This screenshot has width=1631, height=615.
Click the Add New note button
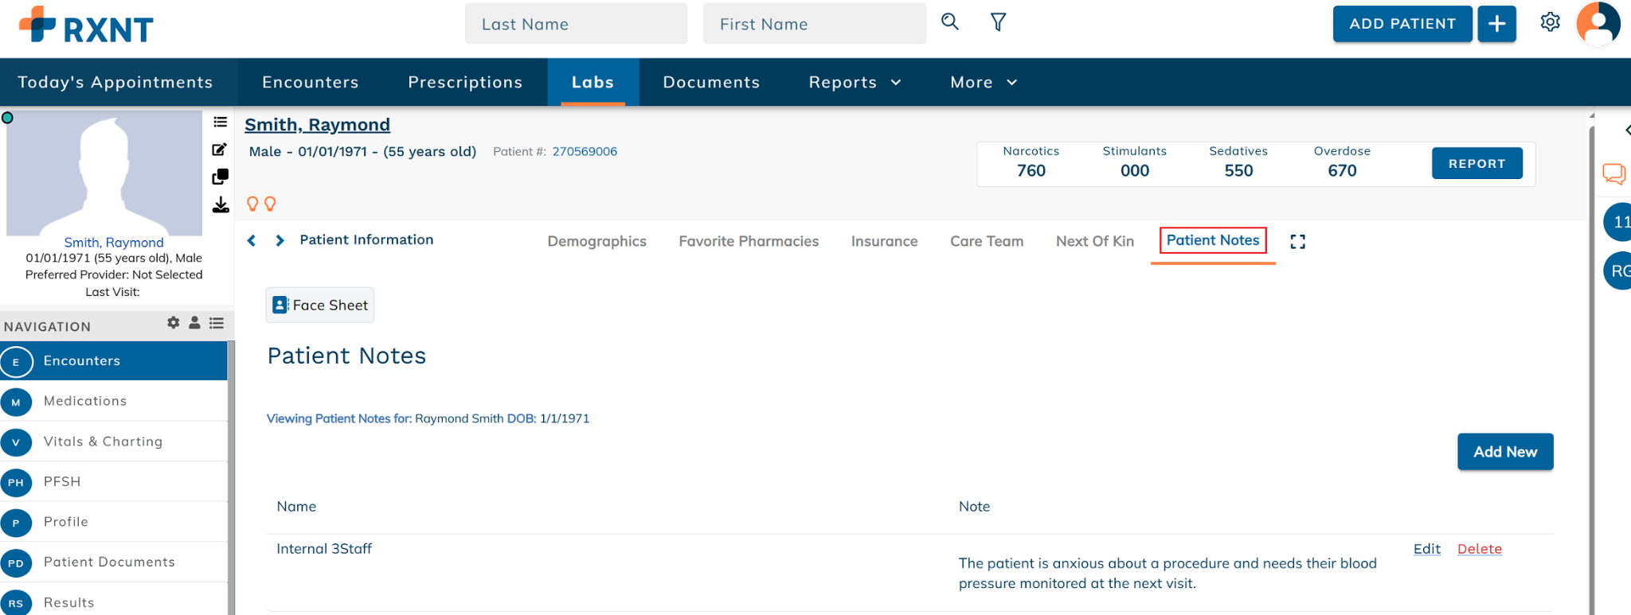1505,452
